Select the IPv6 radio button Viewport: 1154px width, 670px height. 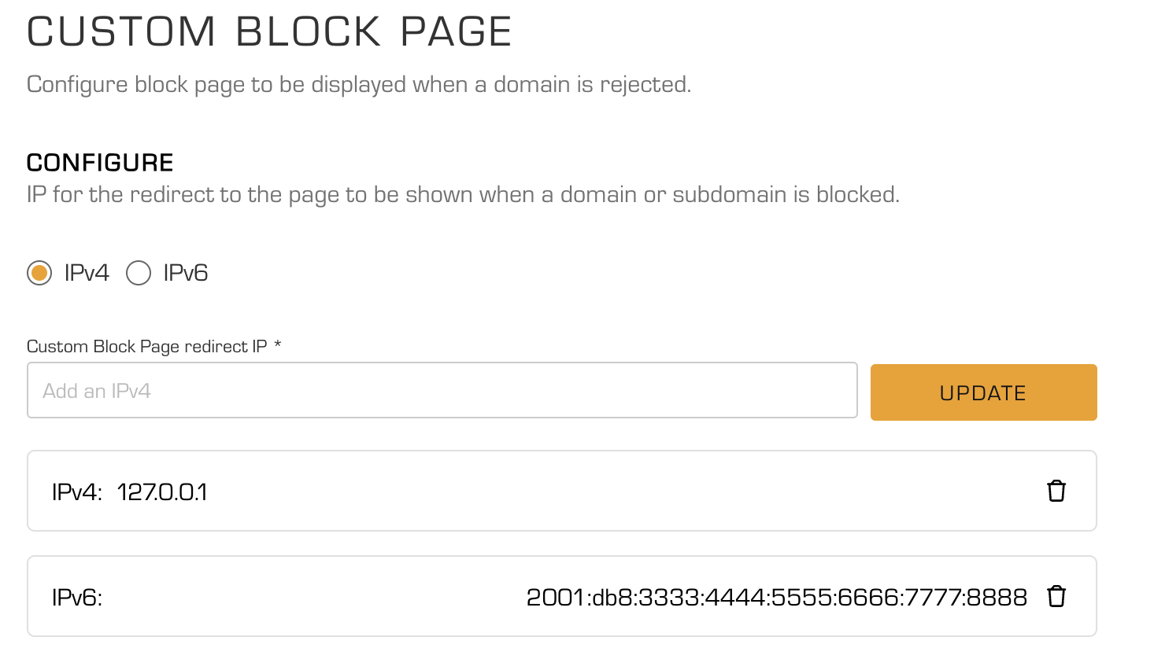point(139,273)
